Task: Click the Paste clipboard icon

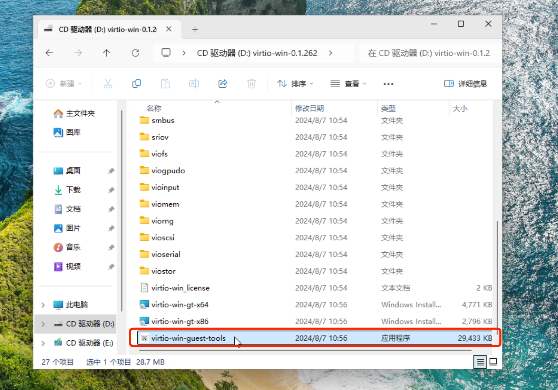Action: click(x=165, y=84)
